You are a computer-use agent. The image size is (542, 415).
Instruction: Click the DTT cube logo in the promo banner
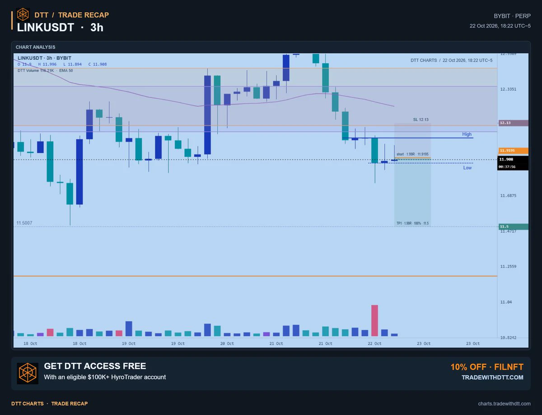pyautogui.click(x=28, y=373)
